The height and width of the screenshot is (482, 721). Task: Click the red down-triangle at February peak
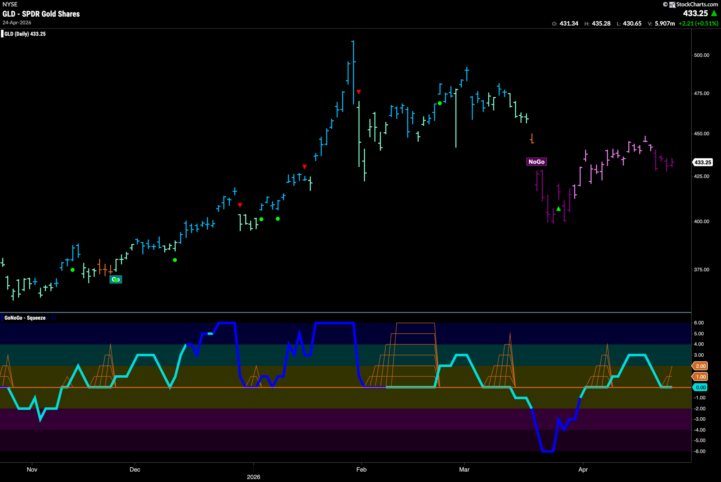359,92
